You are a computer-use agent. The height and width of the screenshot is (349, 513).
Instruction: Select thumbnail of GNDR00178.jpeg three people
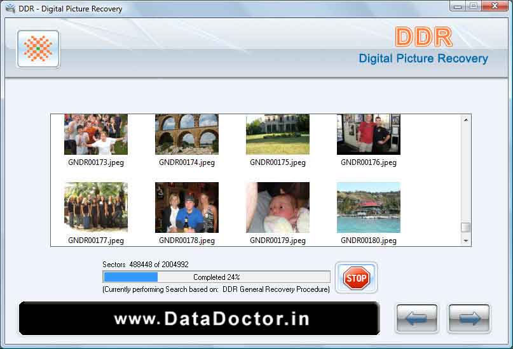point(187,207)
